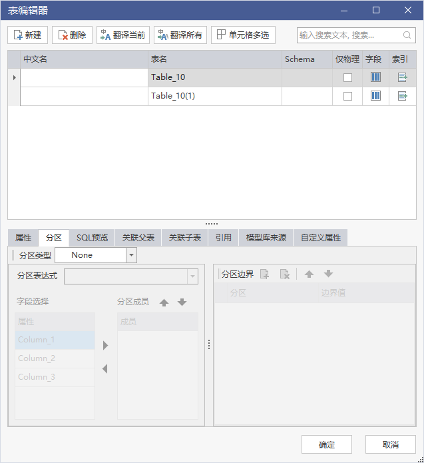Click the horizontal splitter dots handle
The image size is (424, 463).
click(212, 224)
